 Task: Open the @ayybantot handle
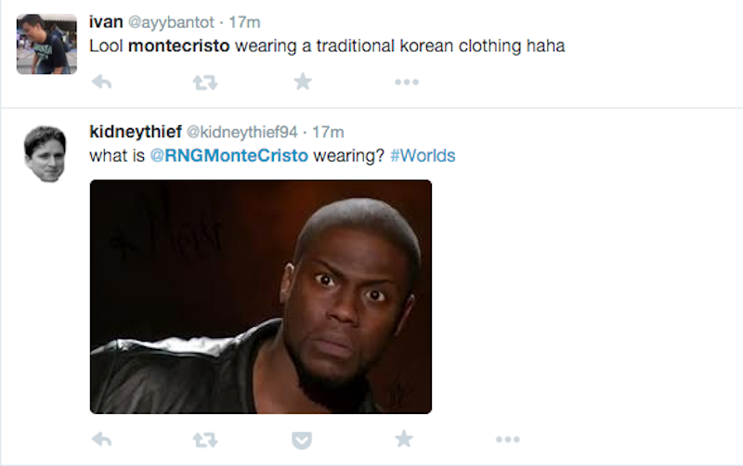[171, 22]
